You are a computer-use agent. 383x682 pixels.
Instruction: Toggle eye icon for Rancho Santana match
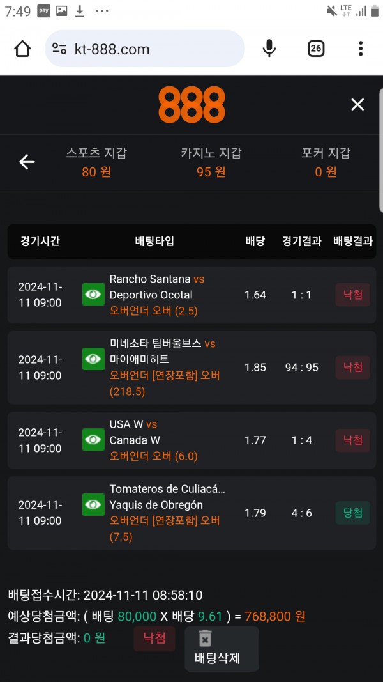(93, 295)
